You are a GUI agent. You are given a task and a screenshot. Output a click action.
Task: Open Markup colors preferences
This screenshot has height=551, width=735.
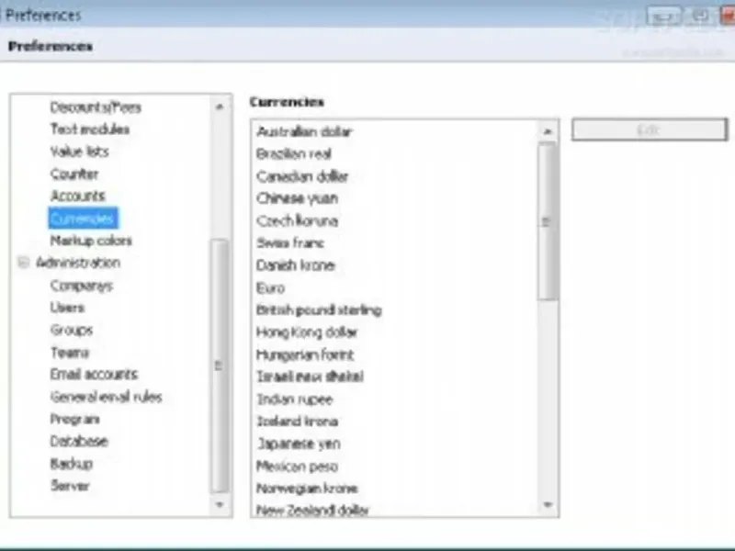click(91, 241)
